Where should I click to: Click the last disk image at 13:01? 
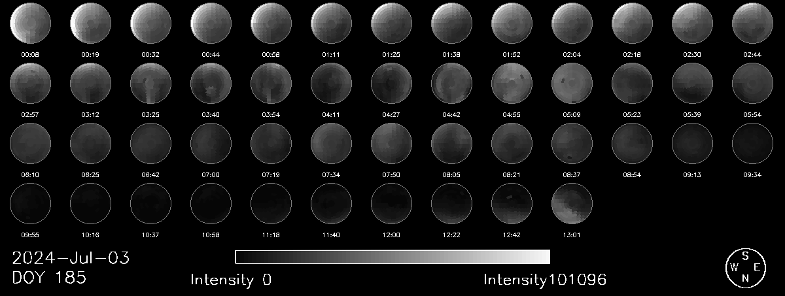point(572,204)
